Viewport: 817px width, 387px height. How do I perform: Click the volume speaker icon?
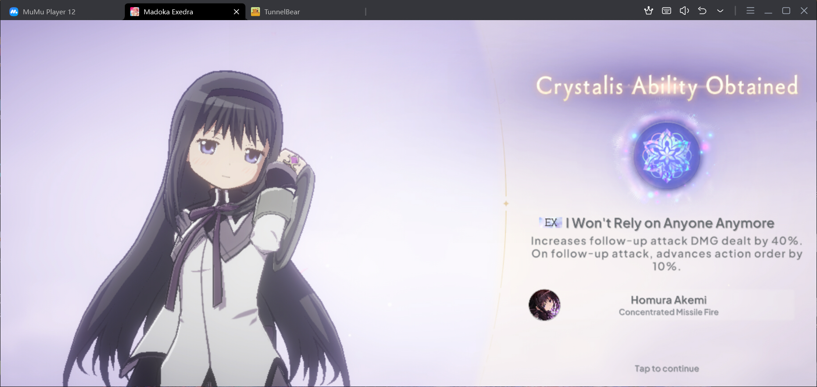pyautogui.click(x=684, y=11)
